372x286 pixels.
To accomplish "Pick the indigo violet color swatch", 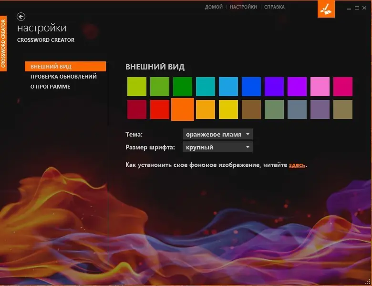I will tap(274, 87).
